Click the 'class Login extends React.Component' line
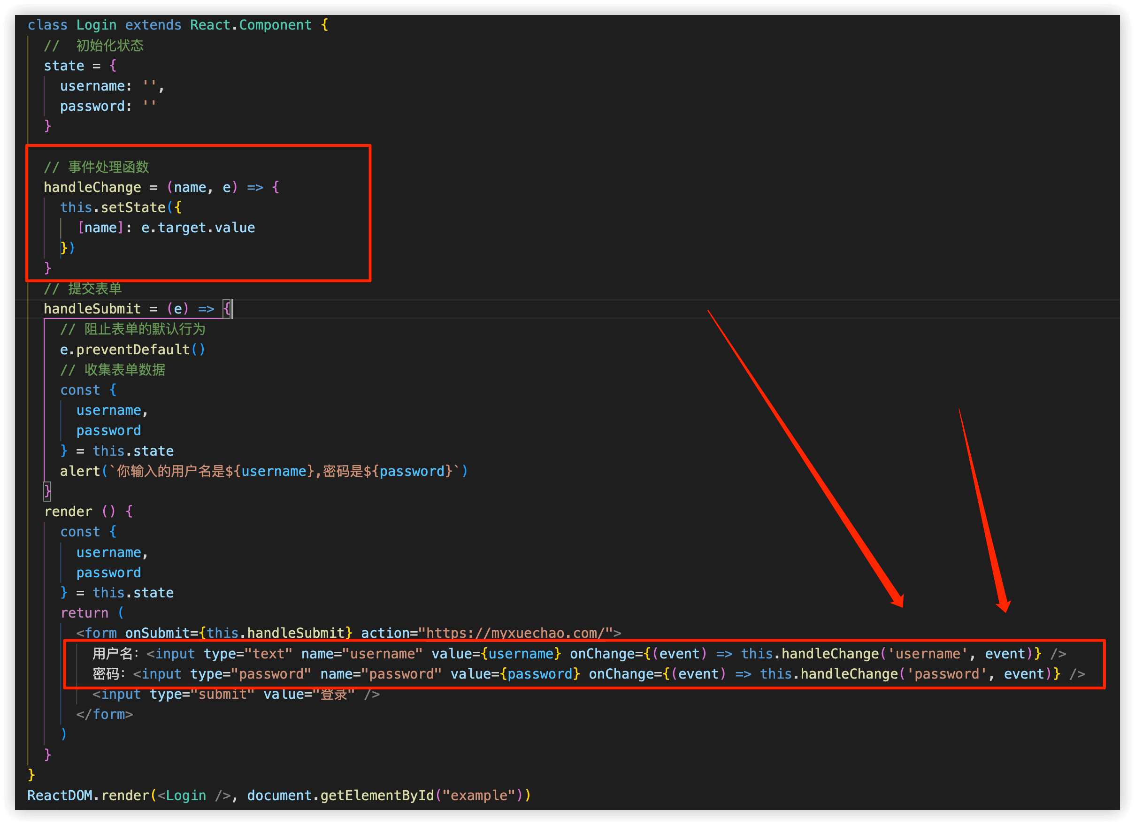Viewport: 1135px width, 825px height. point(177,25)
